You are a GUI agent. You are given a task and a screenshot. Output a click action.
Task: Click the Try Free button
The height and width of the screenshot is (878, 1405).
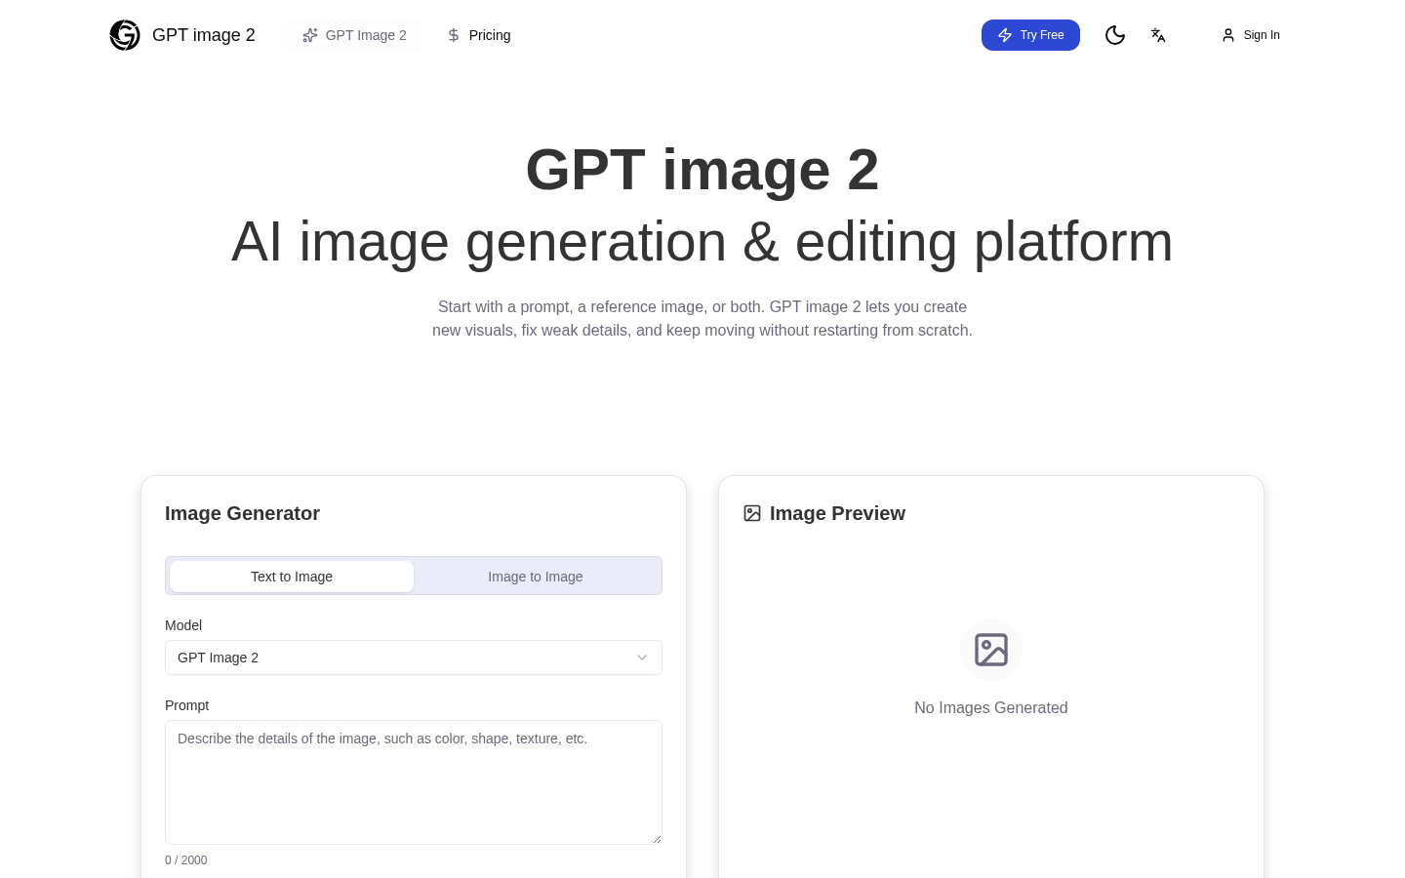click(1030, 35)
